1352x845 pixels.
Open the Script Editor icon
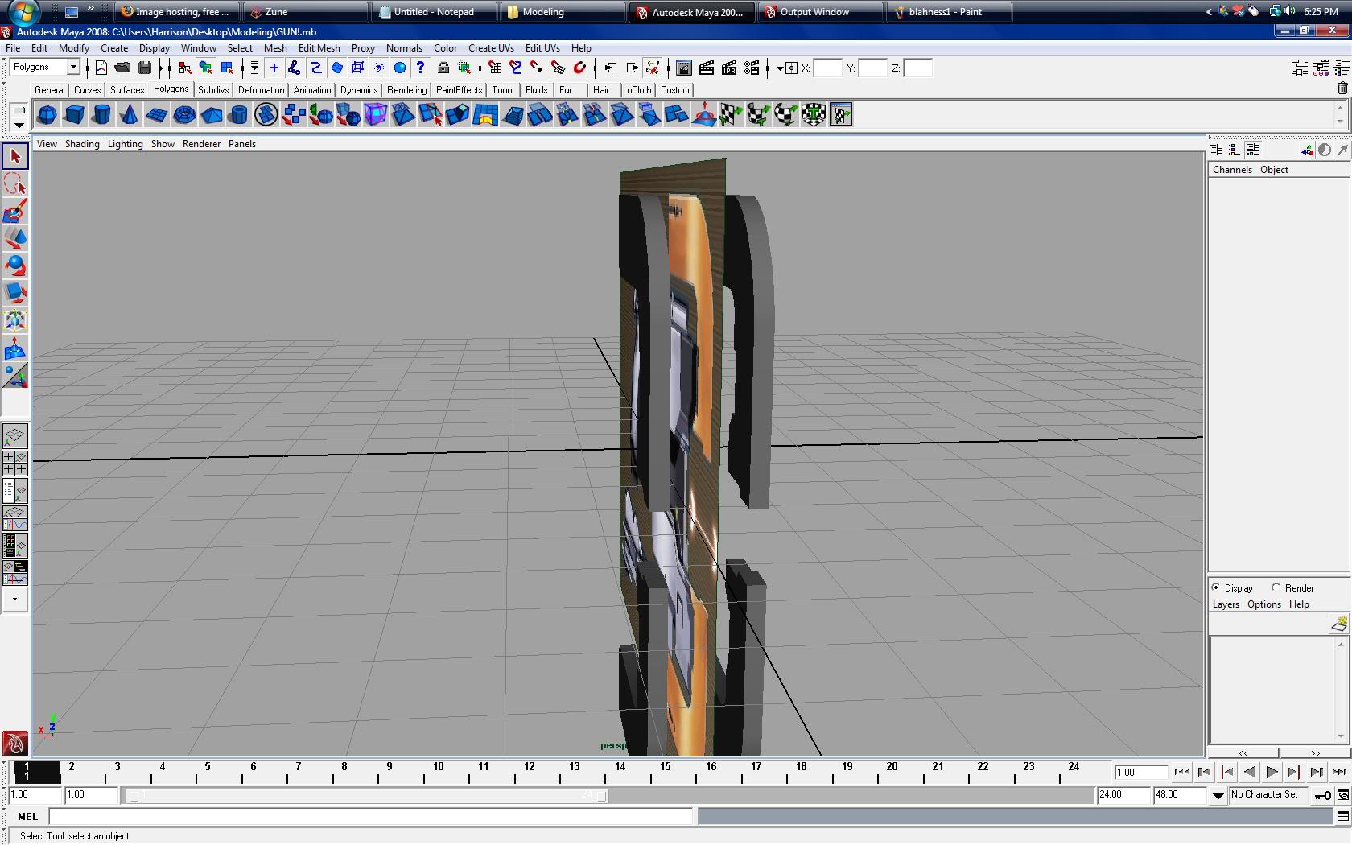1342,816
